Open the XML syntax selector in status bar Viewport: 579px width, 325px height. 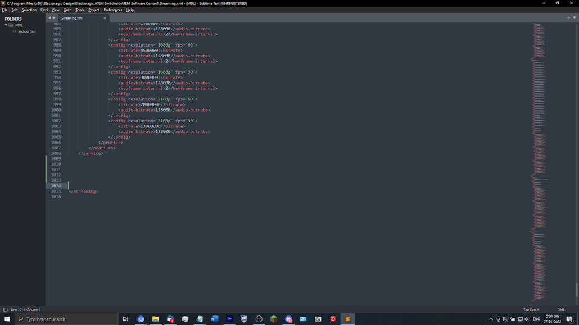coord(561,309)
